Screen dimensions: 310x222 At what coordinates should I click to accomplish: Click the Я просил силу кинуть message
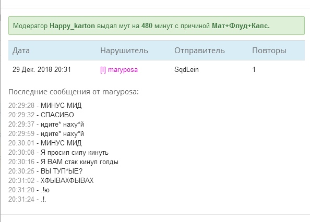[x=58, y=153]
